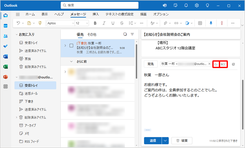
Task: Open the Calendar app in the sidebar
Action: [5, 26]
